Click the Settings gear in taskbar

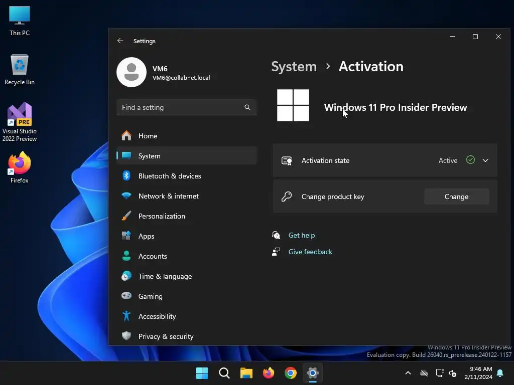(313, 373)
